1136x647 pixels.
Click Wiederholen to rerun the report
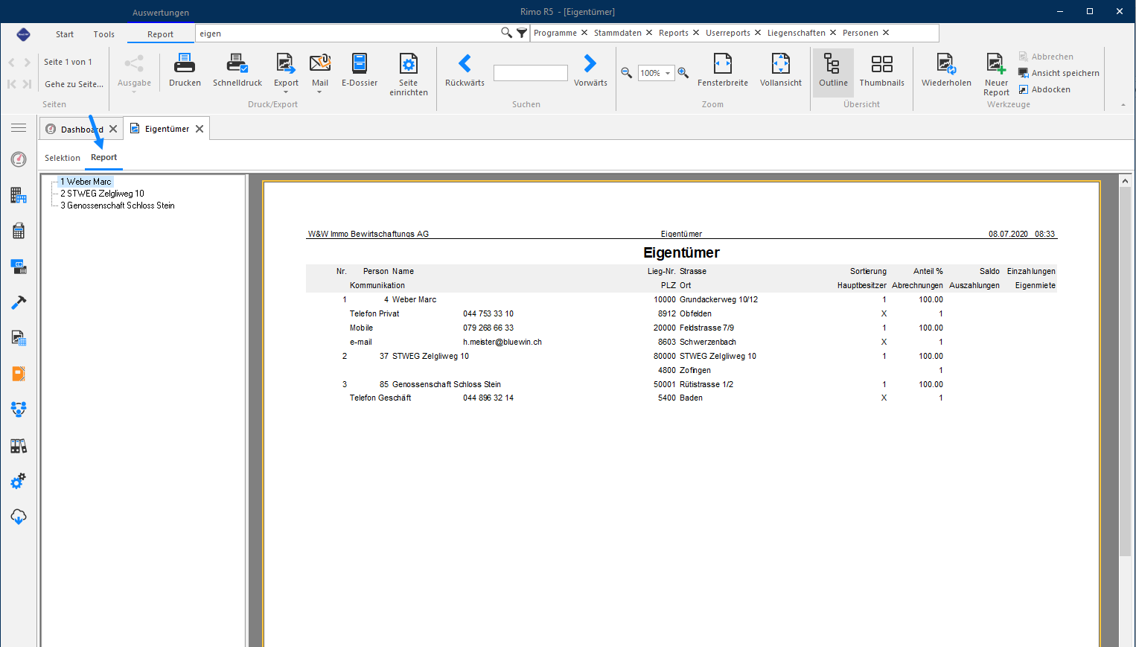click(x=946, y=70)
